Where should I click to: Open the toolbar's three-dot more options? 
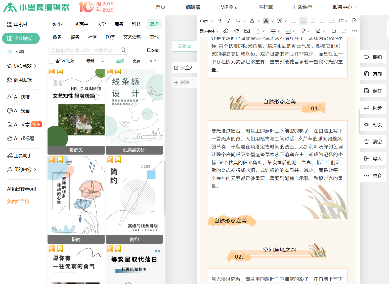[355, 31]
